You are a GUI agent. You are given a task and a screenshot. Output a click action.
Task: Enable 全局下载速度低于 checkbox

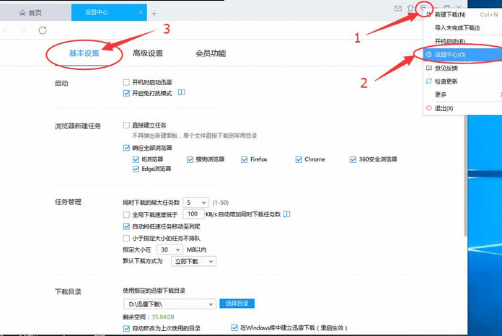coord(126,214)
